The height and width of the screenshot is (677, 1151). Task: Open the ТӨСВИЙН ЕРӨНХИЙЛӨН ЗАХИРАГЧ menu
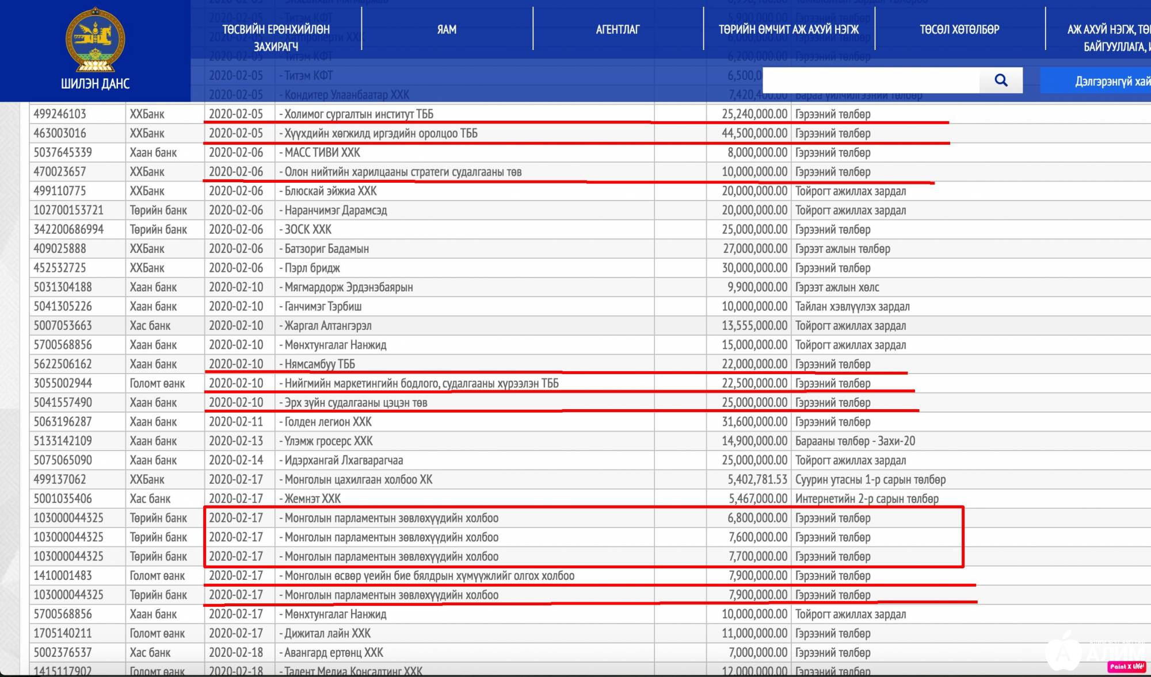pyautogui.click(x=276, y=37)
